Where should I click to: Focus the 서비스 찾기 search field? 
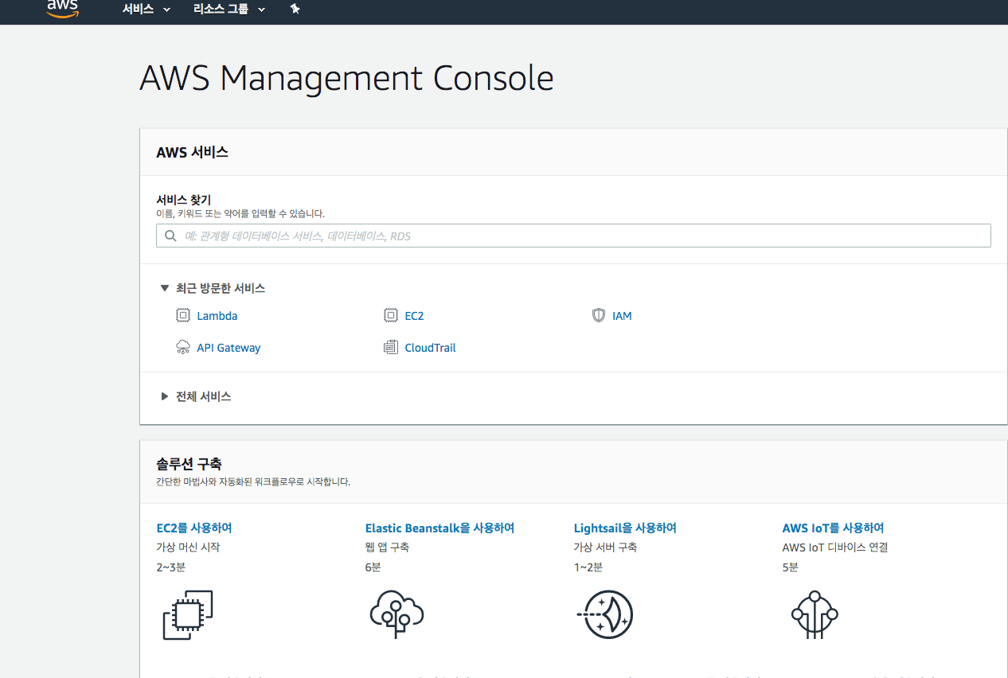click(x=573, y=236)
